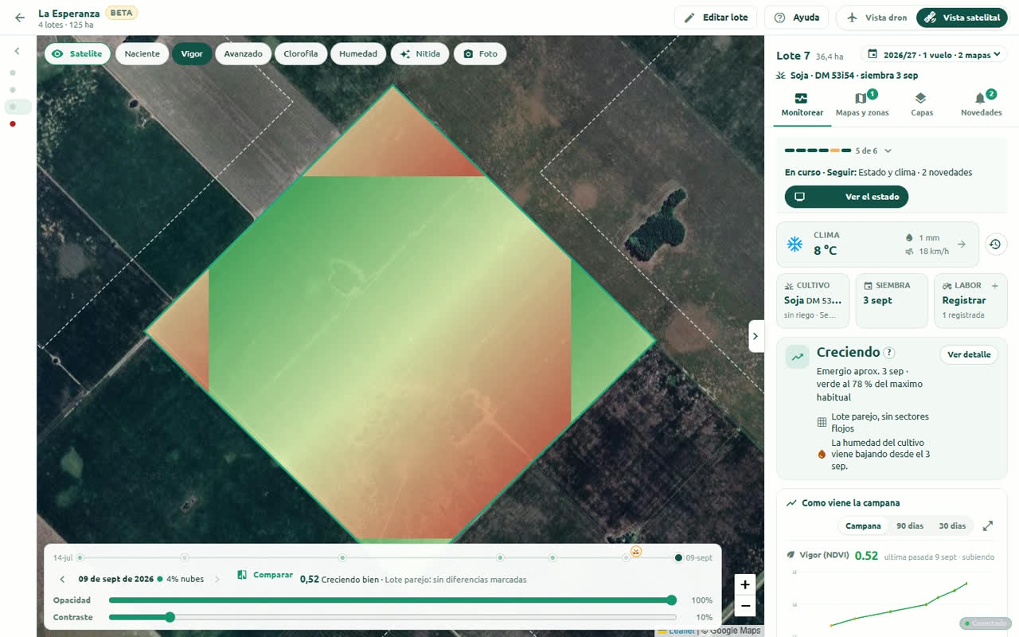Click the Creciendo help question mark
The height and width of the screenshot is (637, 1019).
click(x=889, y=353)
